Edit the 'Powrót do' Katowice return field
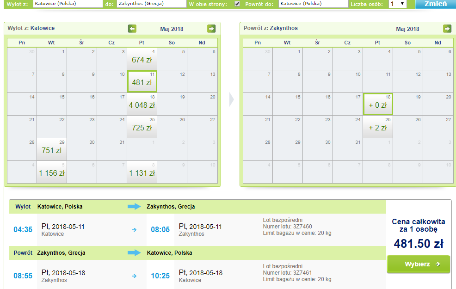 (313, 4)
